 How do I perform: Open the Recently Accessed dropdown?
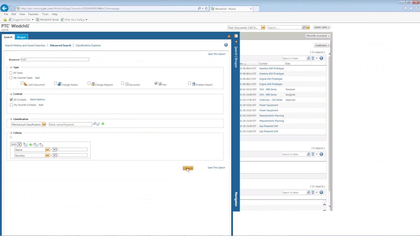tap(318, 36)
